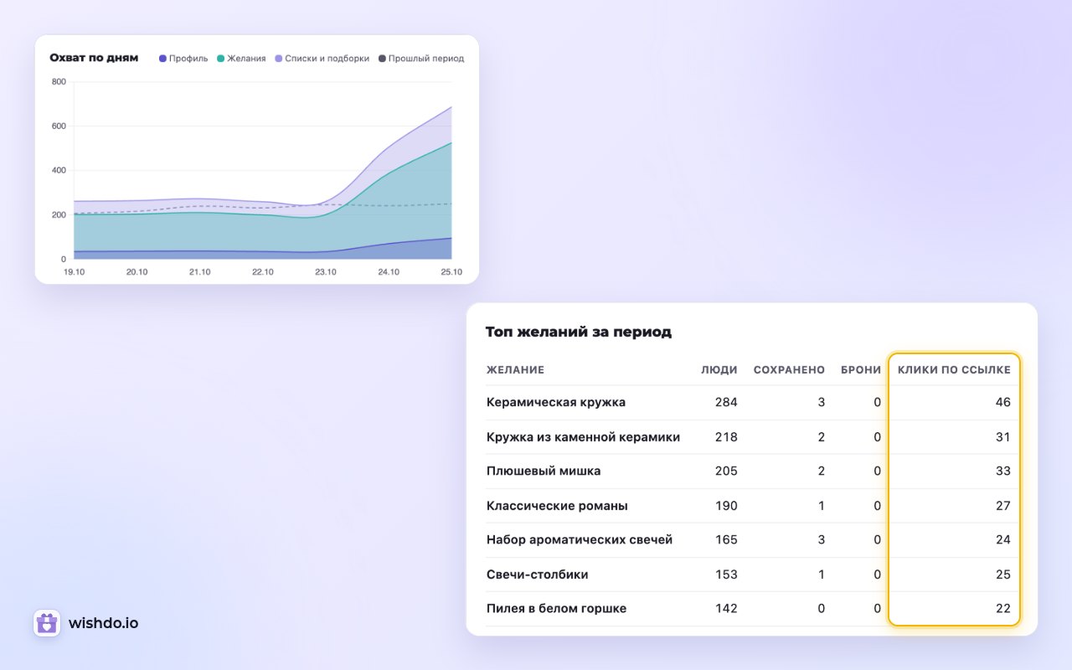Sort table by БРОНИ column header

point(861,369)
